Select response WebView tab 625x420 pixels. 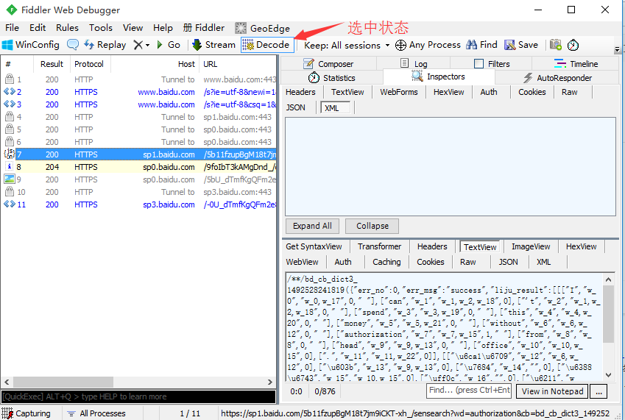[x=302, y=262]
